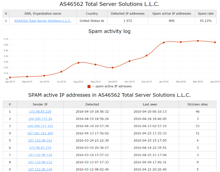The width and height of the screenshot is (220, 172).
Task: Click the 'spam active IP adresses' legend label
Action: 113,86
